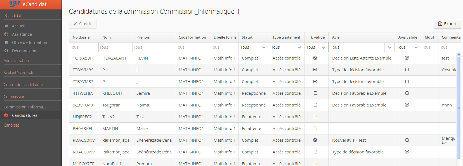
Task: Open the Avis filter dropdown
Action: click(389, 48)
